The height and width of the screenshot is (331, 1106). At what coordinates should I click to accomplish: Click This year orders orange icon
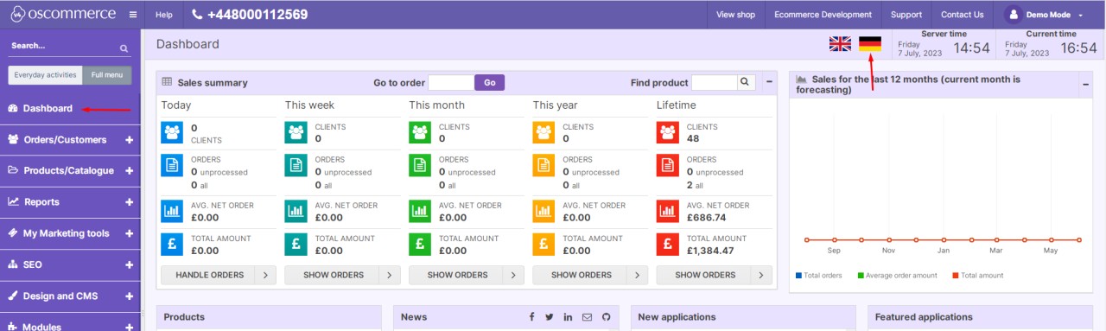click(x=544, y=165)
